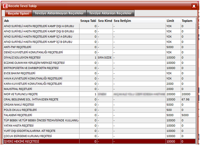
Task: Select ERİTROPOİETİN VE DARBEPOETİN REÇETESİ row
Action: click(x=100, y=68)
